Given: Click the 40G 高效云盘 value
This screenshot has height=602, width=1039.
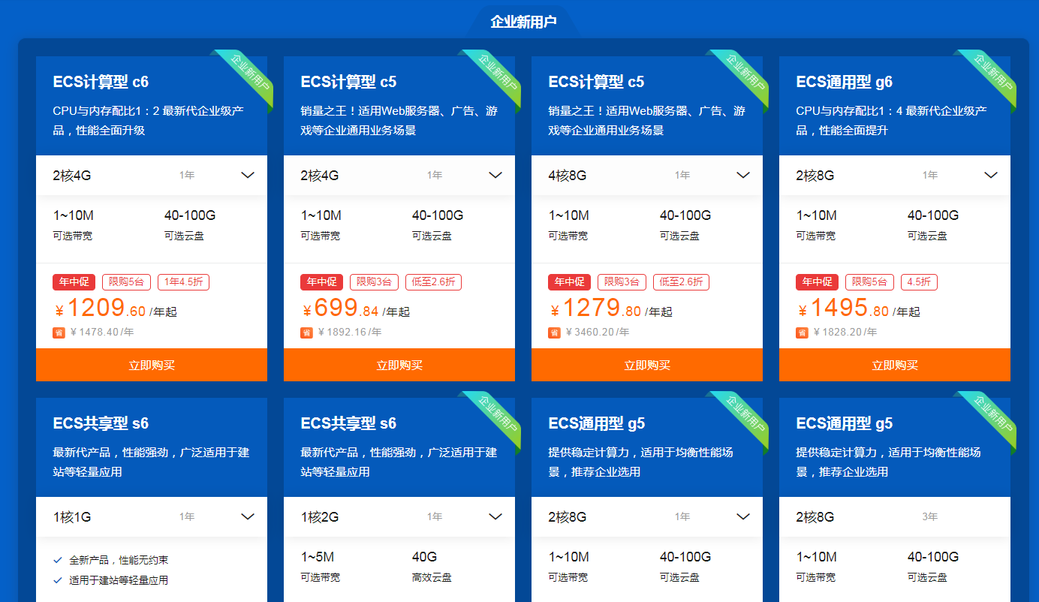Looking at the screenshot, I should pyautogui.click(x=424, y=557).
